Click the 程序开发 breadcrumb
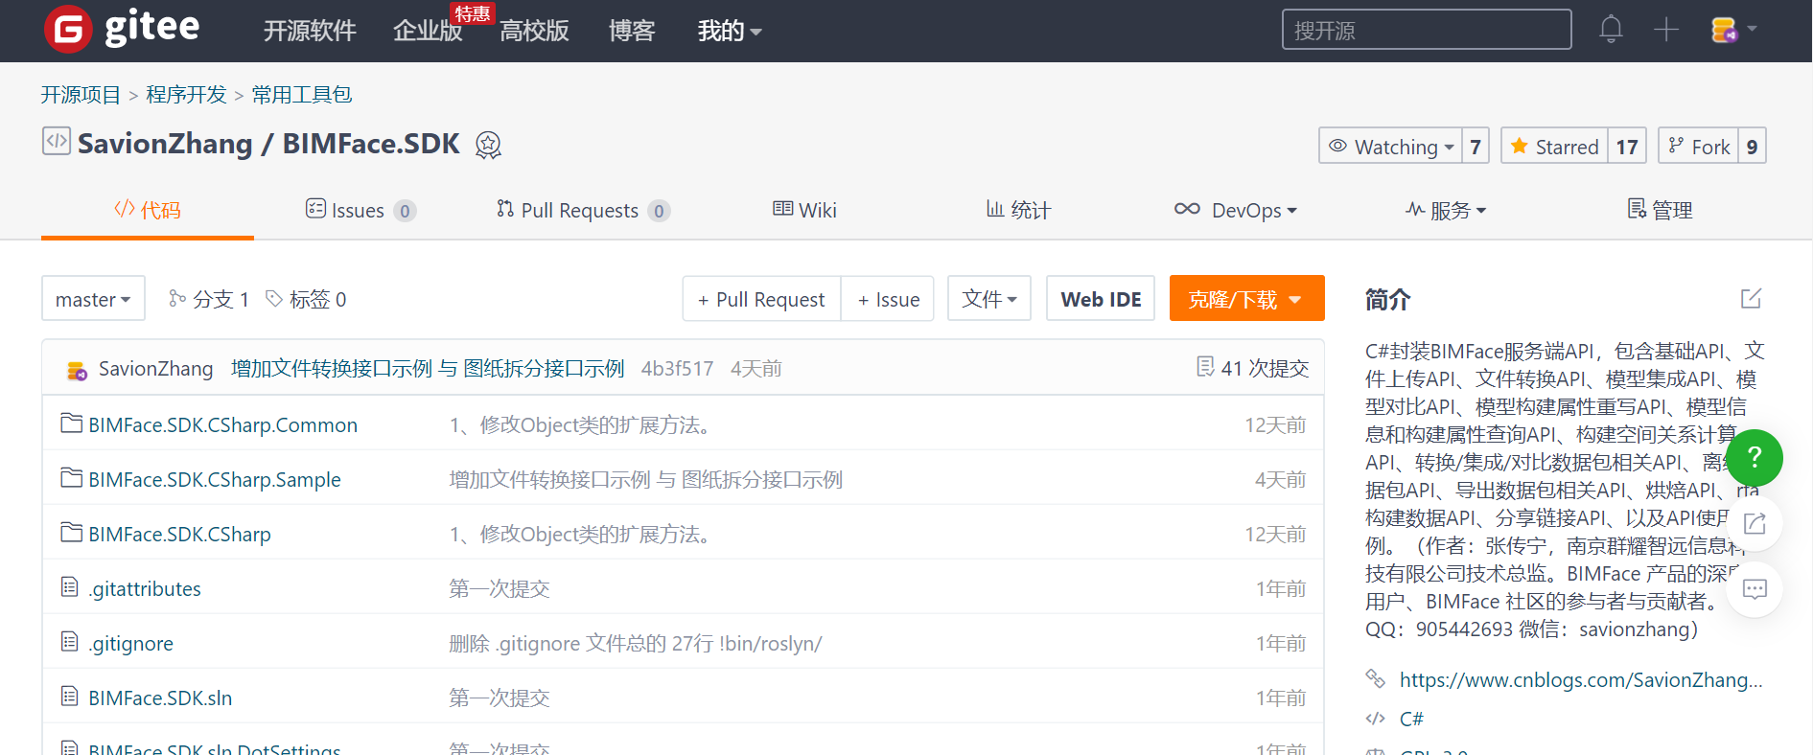This screenshot has height=755, width=1813. pyautogui.click(x=186, y=95)
